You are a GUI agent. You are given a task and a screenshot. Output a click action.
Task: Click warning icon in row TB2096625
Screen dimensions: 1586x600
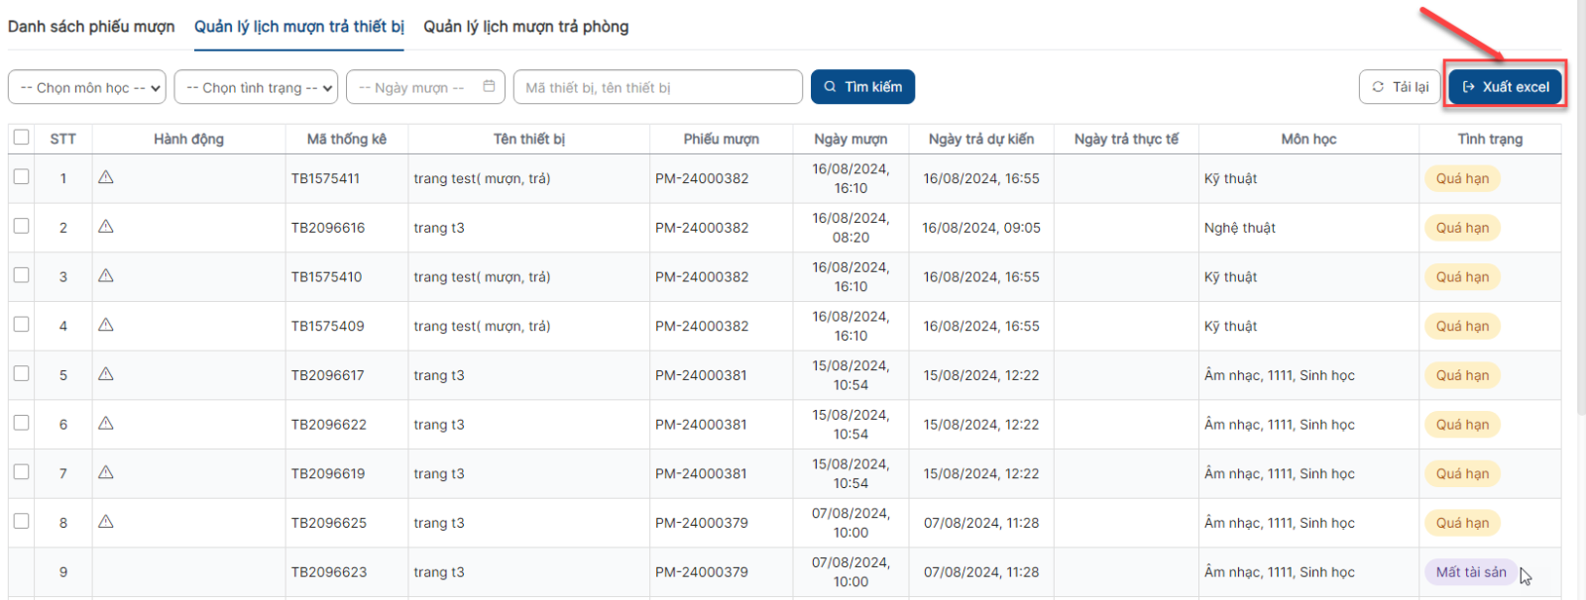106,522
